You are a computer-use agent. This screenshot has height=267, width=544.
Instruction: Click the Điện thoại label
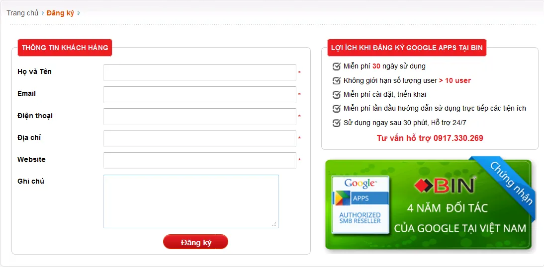(35, 116)
